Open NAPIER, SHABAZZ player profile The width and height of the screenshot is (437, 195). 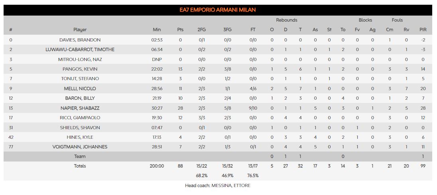click(x=80, y=108)
